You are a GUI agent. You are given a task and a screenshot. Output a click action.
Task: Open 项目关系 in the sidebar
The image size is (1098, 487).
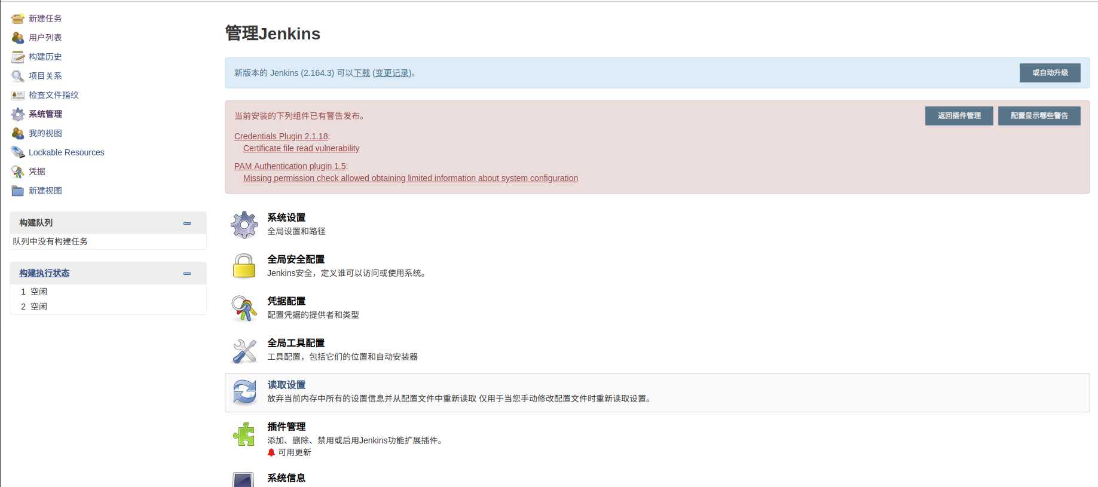click(45, 76)
